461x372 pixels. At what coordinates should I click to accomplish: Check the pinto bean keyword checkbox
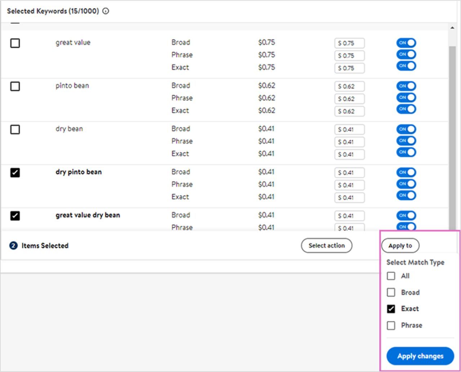(15, 86)
